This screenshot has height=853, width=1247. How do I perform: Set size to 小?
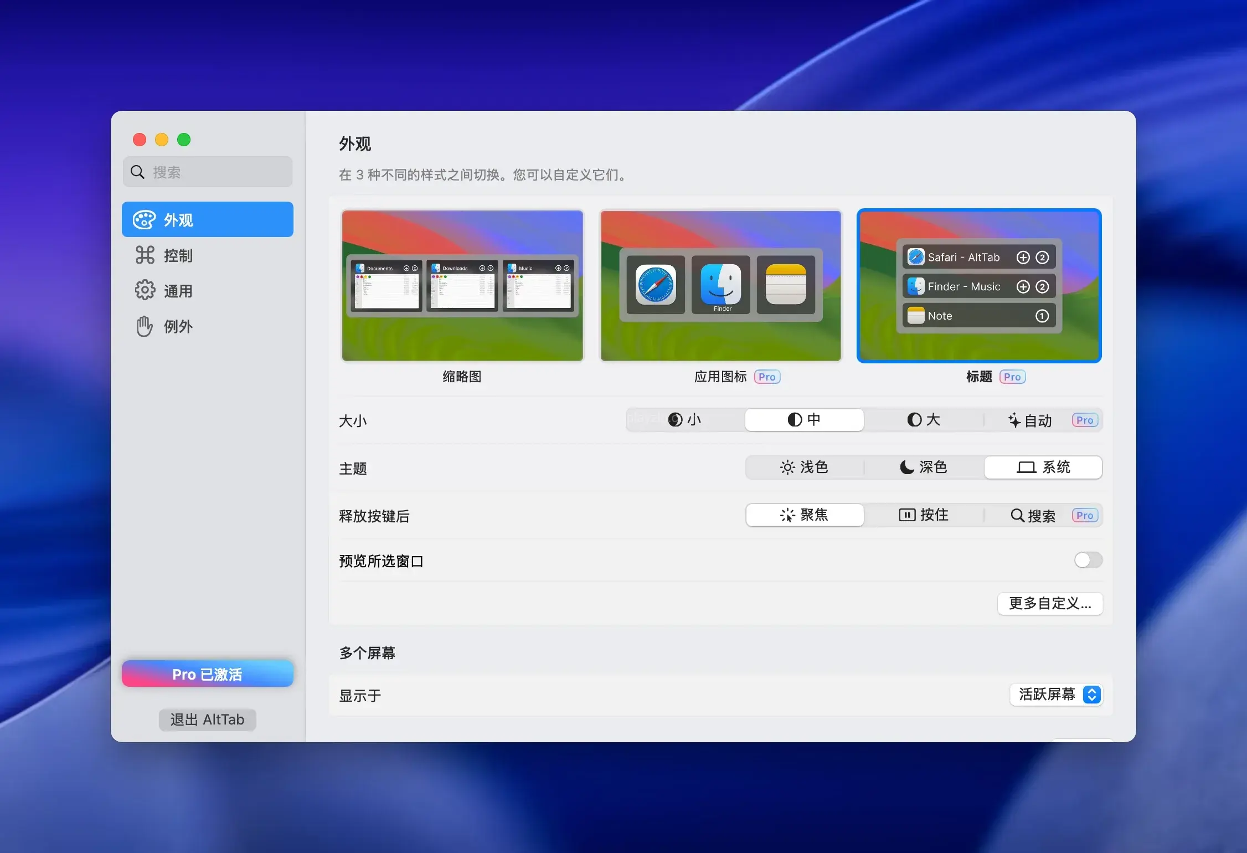click(686, 420)
